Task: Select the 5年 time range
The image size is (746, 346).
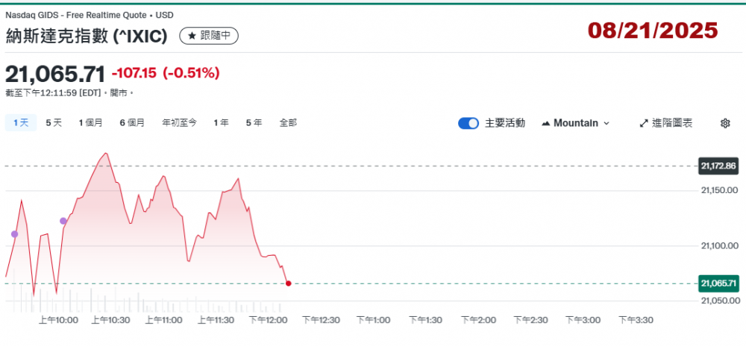Action: (254, 122)
